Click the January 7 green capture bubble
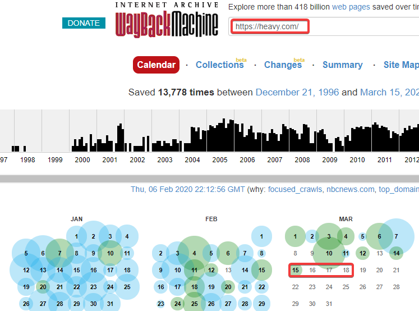 [x=59, y=253]
